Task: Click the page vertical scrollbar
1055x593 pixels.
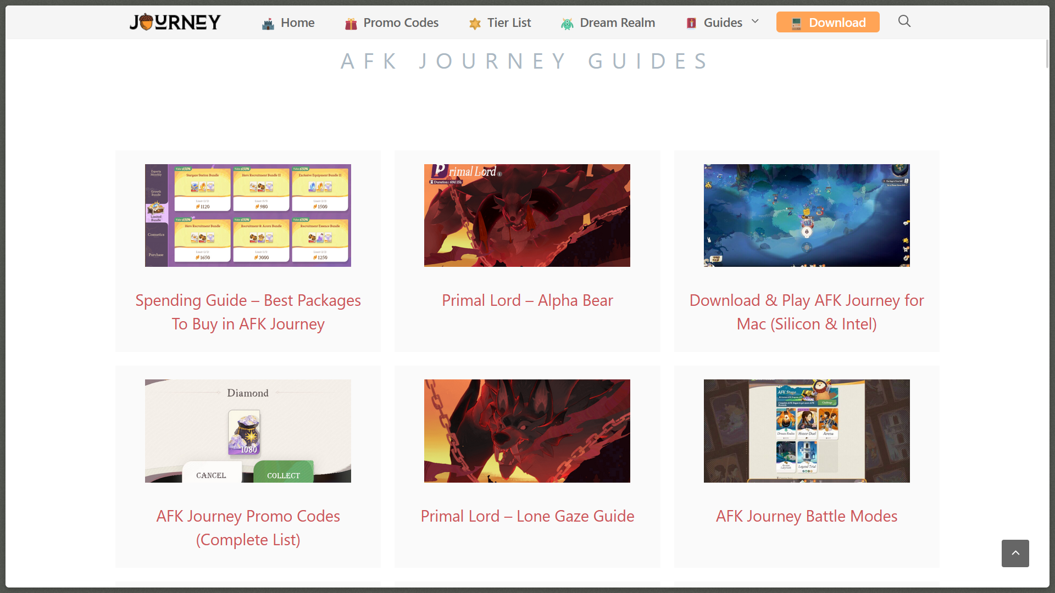Action: pos(1047,54)
